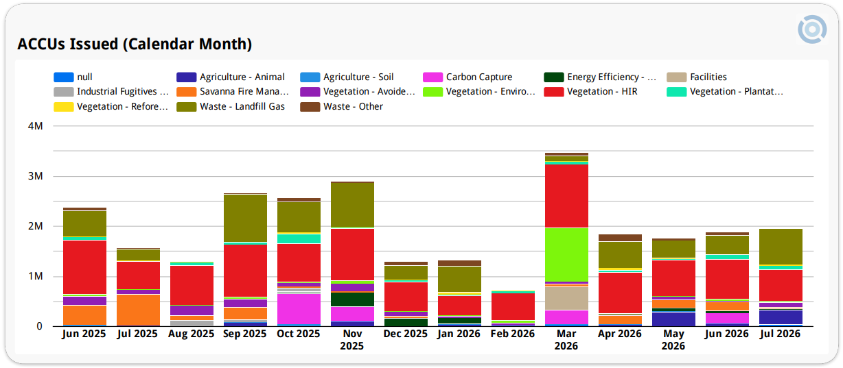Select the red HIR segment in Apr 2026 bar
843x368 pixels.
tap(620, 293)
